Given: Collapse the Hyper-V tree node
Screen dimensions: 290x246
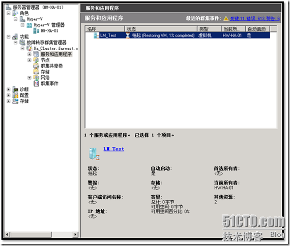Looking at the screenshot, I should click(16, 19).
